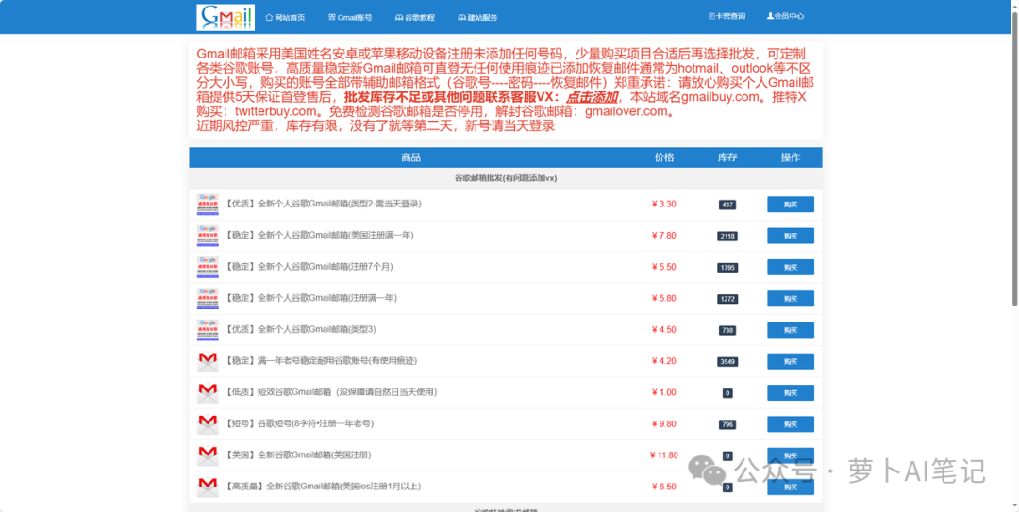Image resolution: width=1019 pixels, height=512 pixels.
Task: Click the 操作 column header
Action: click(791, 157)
